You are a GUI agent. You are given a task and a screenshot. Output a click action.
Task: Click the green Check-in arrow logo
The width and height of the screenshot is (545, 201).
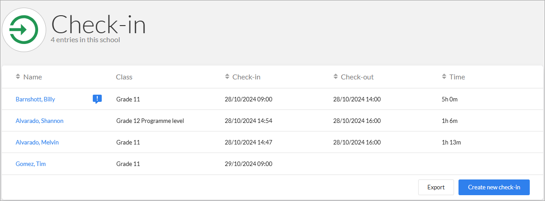(24, 30)
